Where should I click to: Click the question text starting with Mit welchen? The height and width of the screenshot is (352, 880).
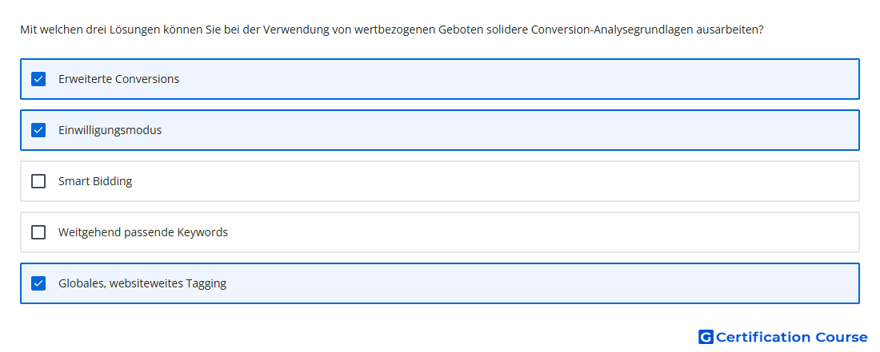(392, 30)
